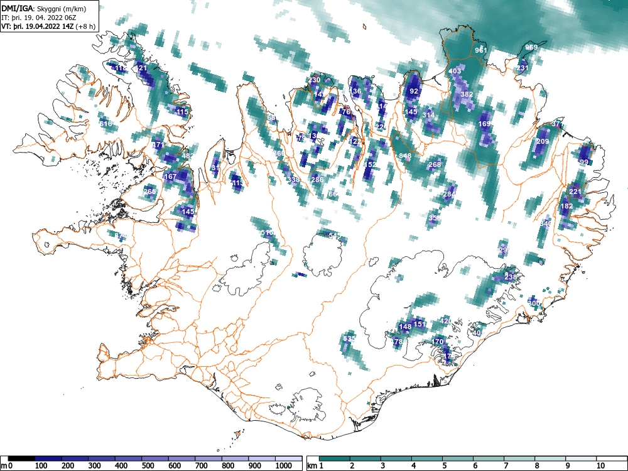This screenshot has height=471, width=628.
Task: Click the white legend swatch above the km 10 label
Action: pos(611,458)
